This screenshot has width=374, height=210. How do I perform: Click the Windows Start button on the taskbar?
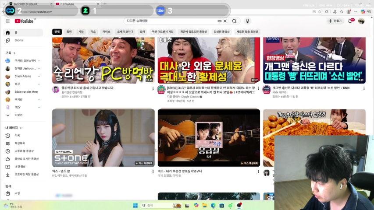tap(135, 205)
